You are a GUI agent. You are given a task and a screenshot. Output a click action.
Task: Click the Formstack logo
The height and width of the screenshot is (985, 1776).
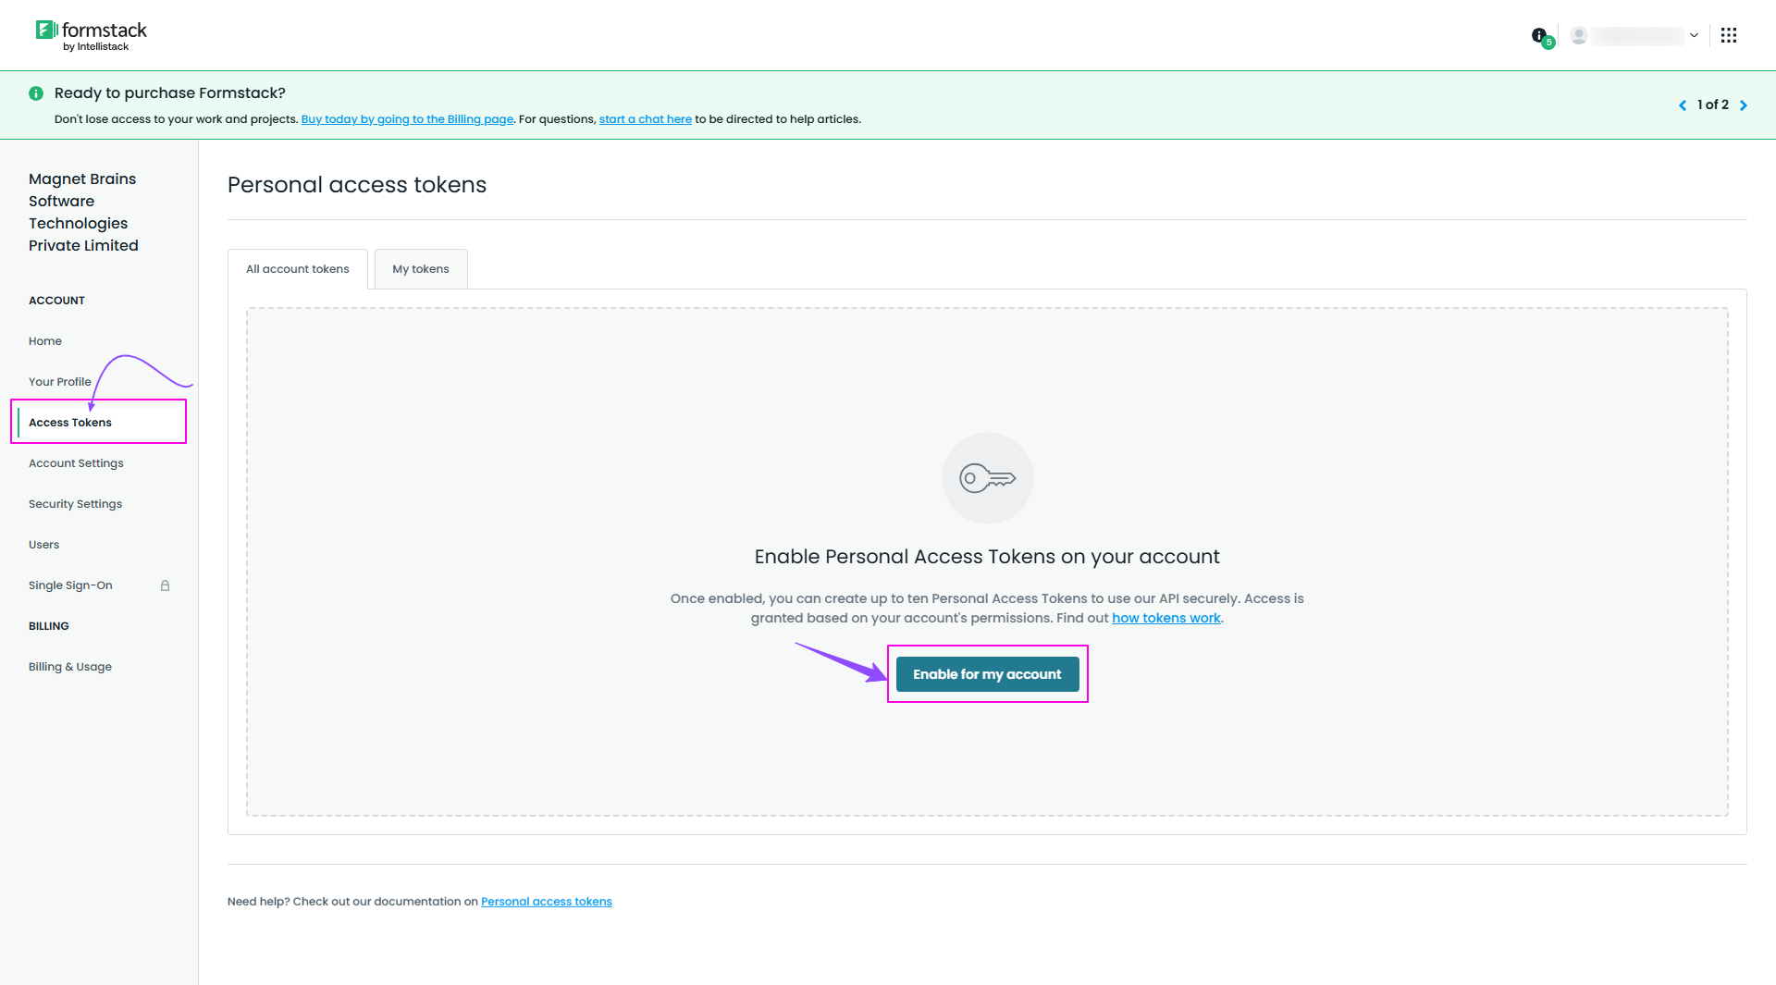pos(91,35)
